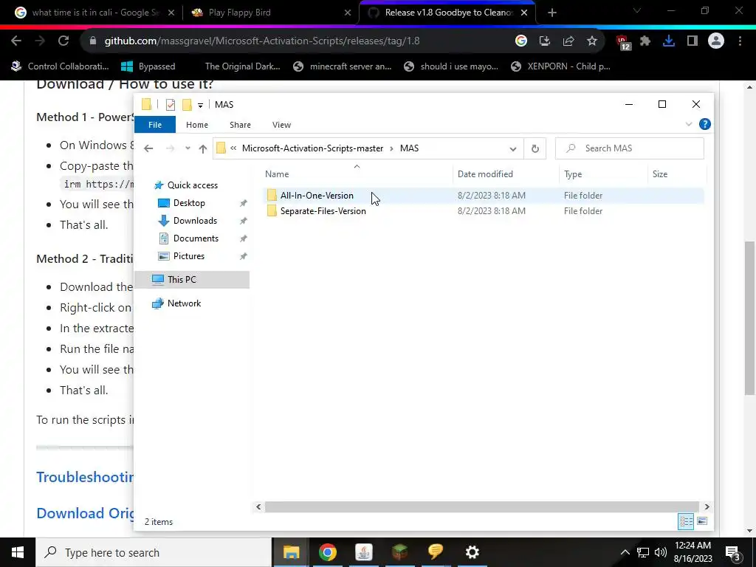Install app icon in address bar
Image resolution: width=756 pixels, height=567 pixels.
point(544,41)
